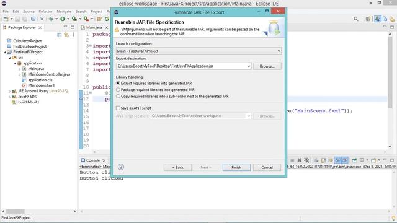The height and width of the screenshot is (223, 397).
Task: Click Export destination path field
Action: pyautogui.click(x=181, y=66)
